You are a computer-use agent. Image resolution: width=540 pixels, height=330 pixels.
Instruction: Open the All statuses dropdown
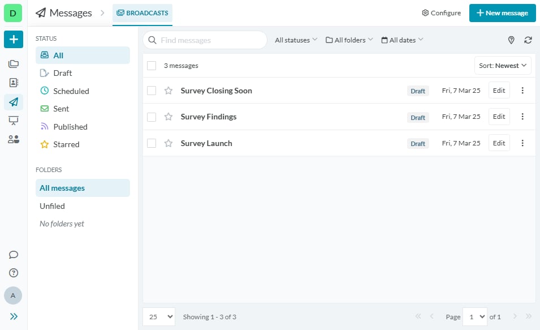[x=296, y=40]
